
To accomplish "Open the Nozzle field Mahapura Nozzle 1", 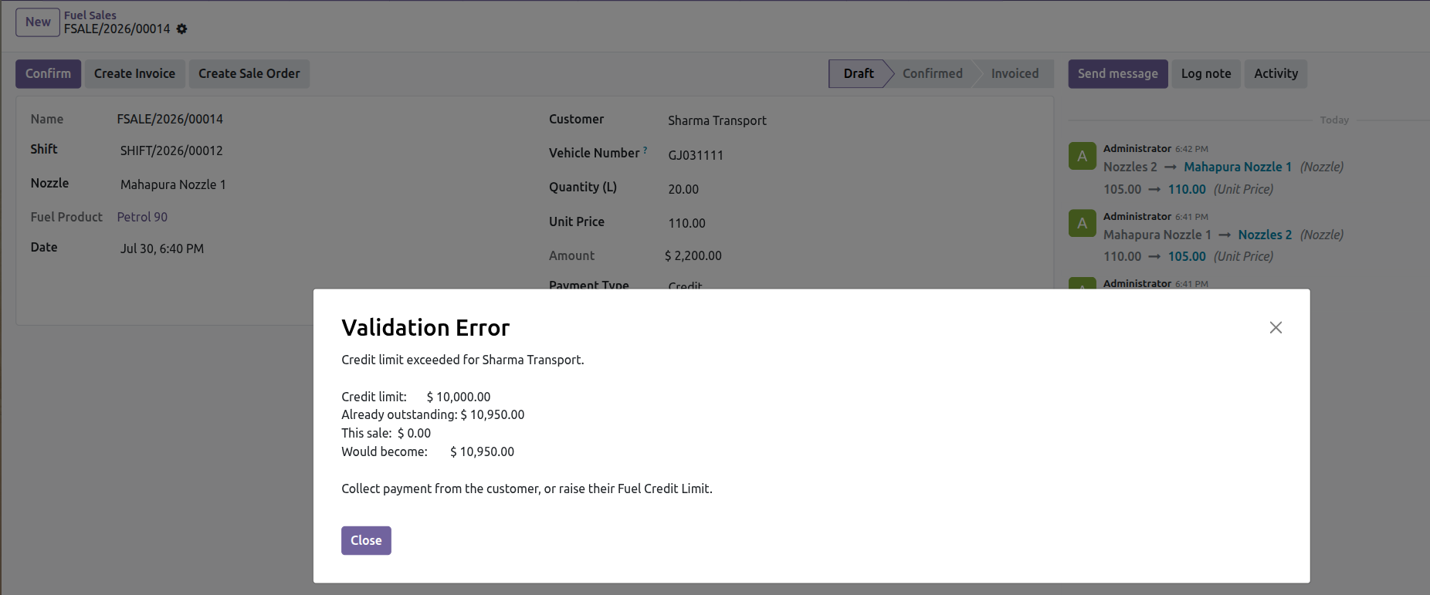I will point(173,184).
